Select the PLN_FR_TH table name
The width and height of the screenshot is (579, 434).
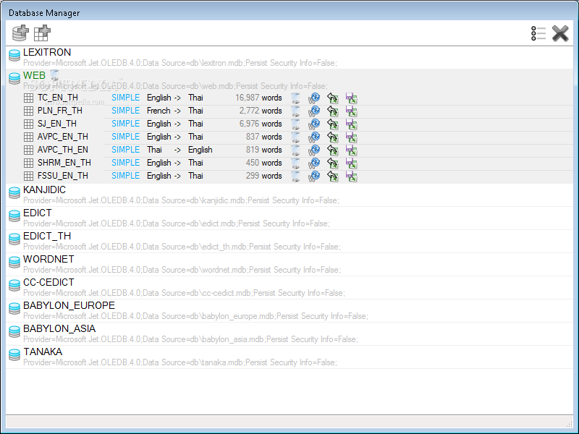pyautogui.click(x=59, y=111)
